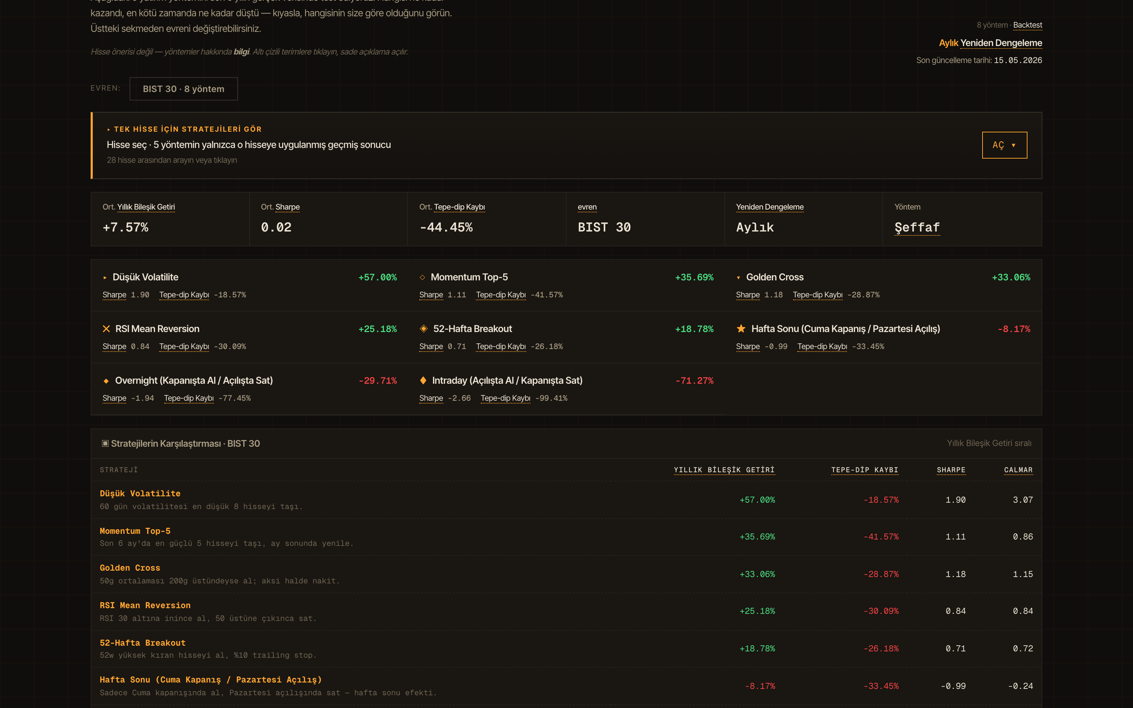1133x708 pixels.
Task: Click the diamond icon beside 52-Hafta Breakout card
Action: point(424,329)
